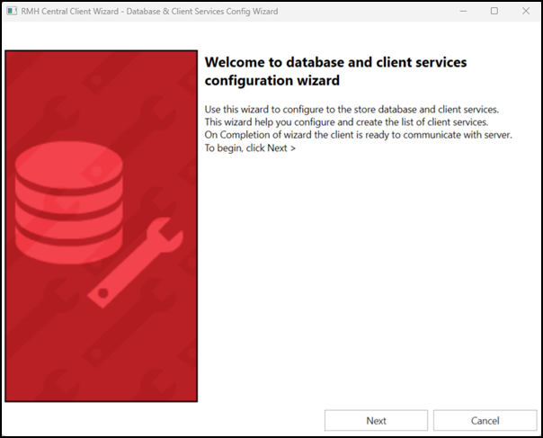543x438 pixels.
Task: Click the RMH Central app icon in title bar
Action: tap(12, 11)
